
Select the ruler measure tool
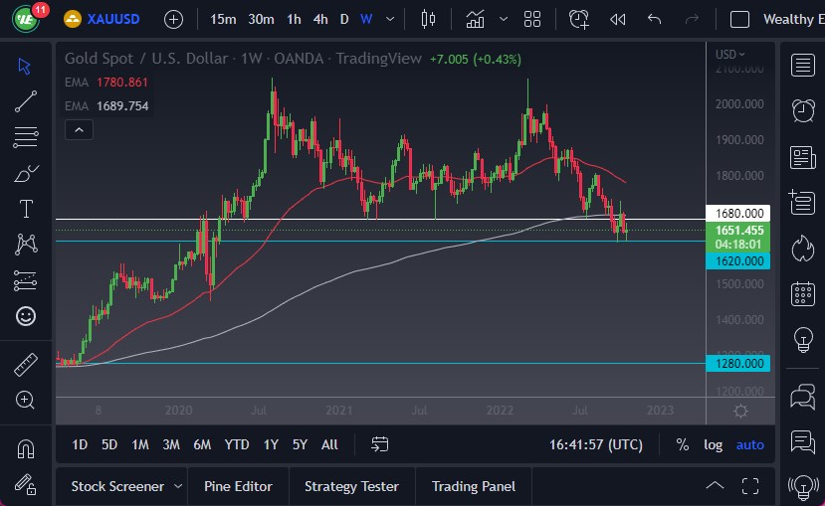(26, 365)
